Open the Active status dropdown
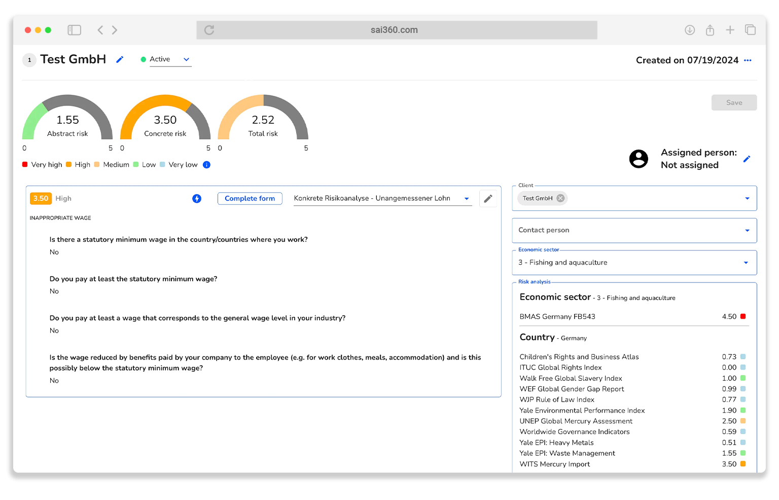The height and width of the screenshot is (500, 779). tap(186, 59)
